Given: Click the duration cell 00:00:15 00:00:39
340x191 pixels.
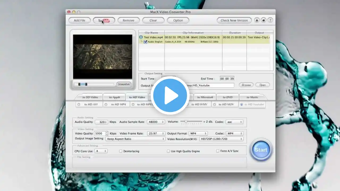Looking at the screenshot, I should point(234,37).
